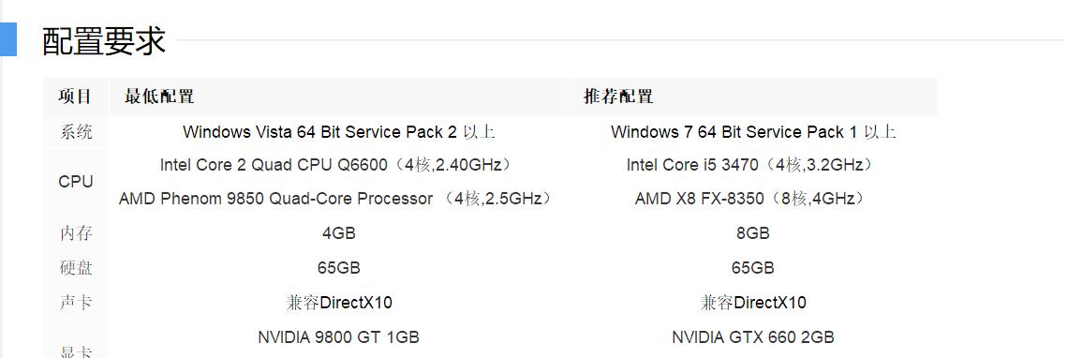Click the NVIDIA 9800 GT 1GB cell

click(x=339, y=337)
